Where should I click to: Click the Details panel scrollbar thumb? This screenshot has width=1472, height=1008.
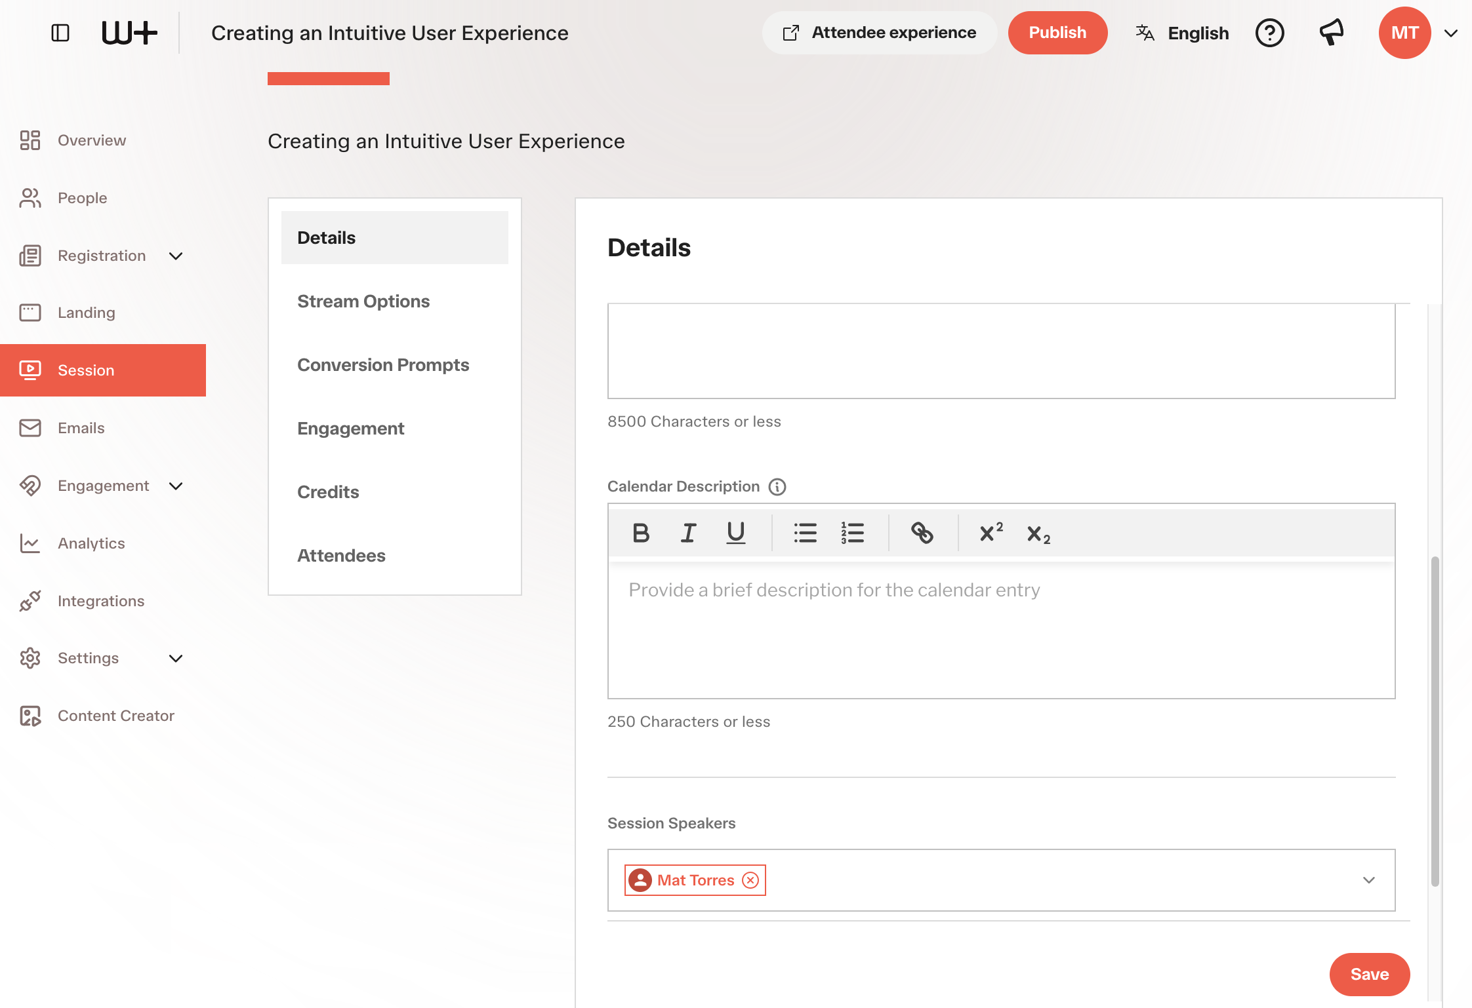(1435, 721)
